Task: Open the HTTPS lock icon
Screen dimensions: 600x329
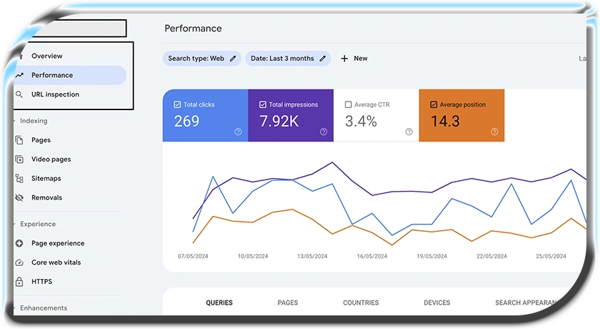Action: [19, 282]
